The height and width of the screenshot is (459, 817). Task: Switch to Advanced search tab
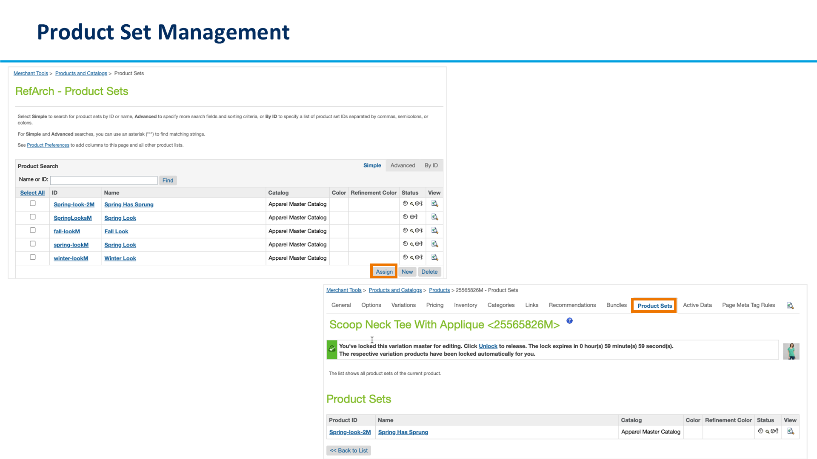[x=403, y=165]
